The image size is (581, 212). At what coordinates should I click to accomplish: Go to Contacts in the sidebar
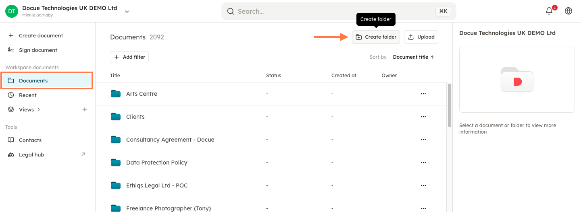coord(30,140)
